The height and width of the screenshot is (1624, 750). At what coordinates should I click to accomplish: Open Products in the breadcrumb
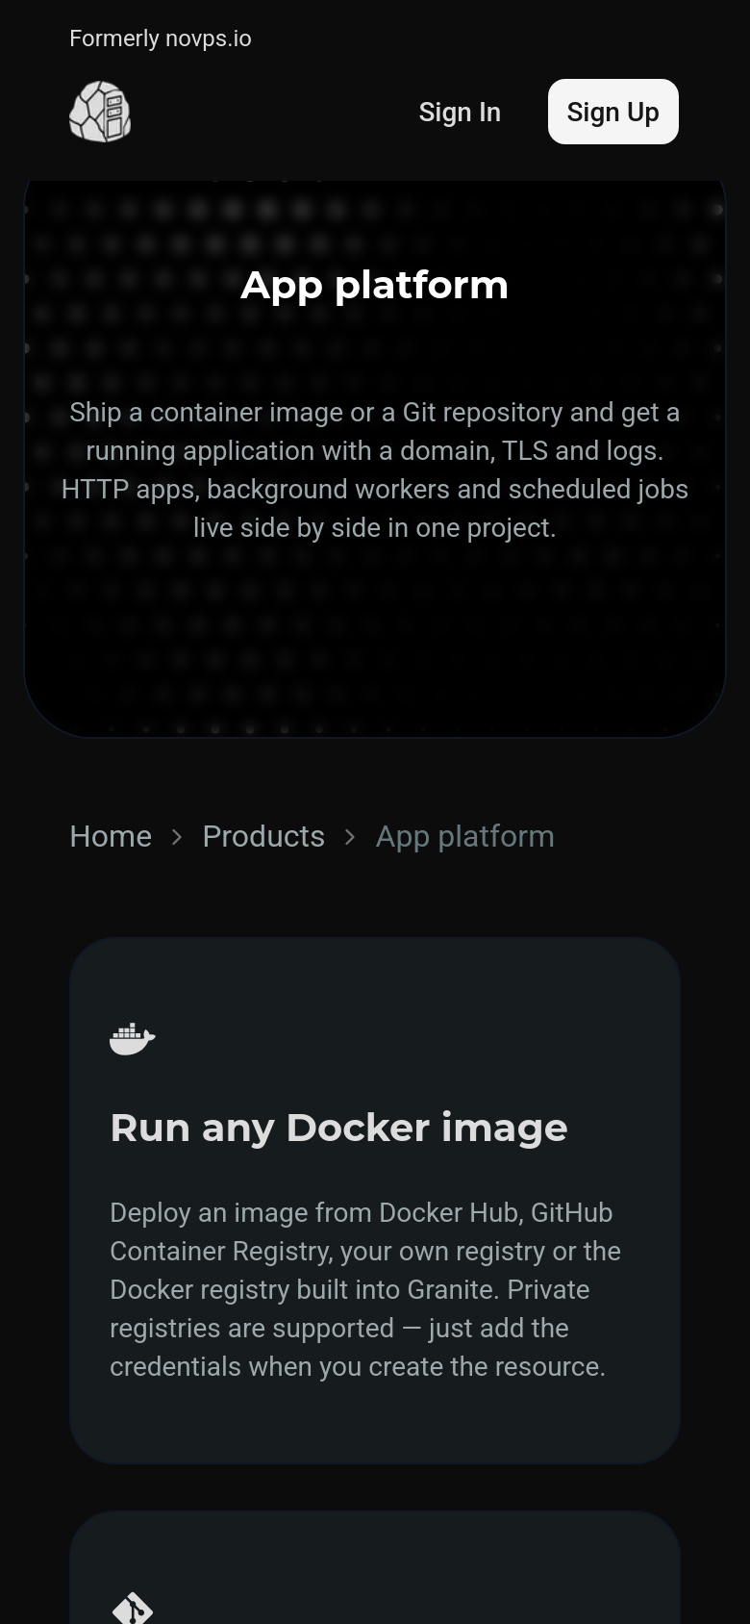(x=263, y=836)
